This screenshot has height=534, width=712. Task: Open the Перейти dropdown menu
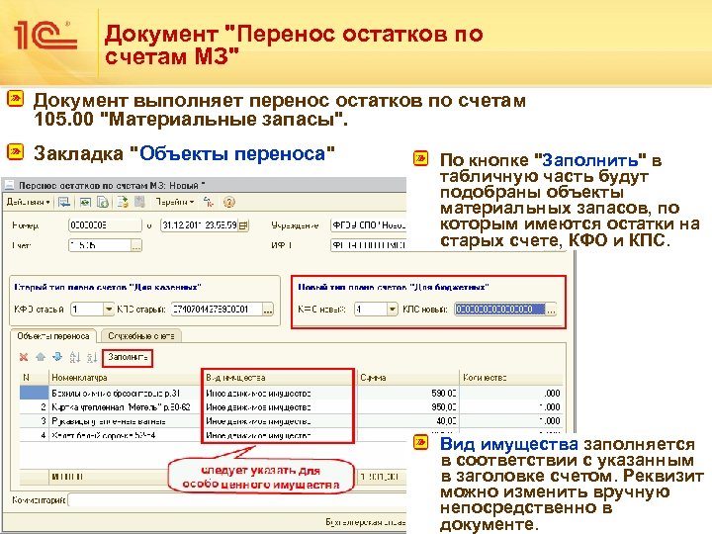(174, 202)
